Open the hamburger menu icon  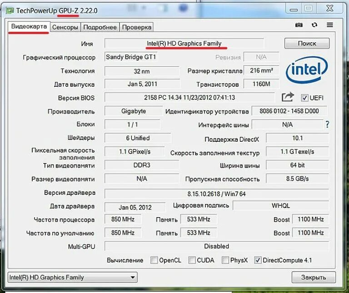pos(330,25)
